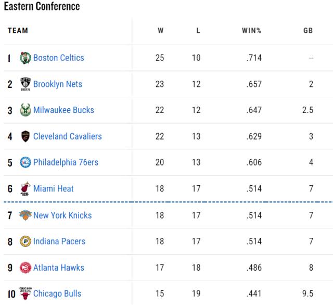Open the Philadelphia 76ers team link

[66, 162]
